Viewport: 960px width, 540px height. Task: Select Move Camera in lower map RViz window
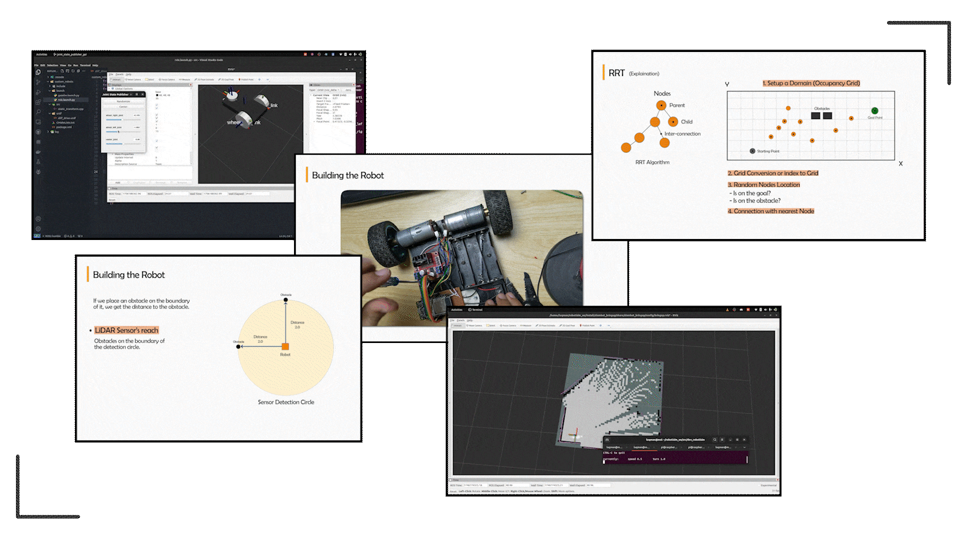pyautogui.click(x=474, y=325)
